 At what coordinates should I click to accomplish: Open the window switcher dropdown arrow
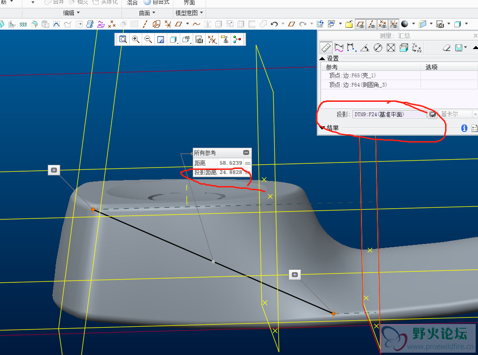click(340, 24)
